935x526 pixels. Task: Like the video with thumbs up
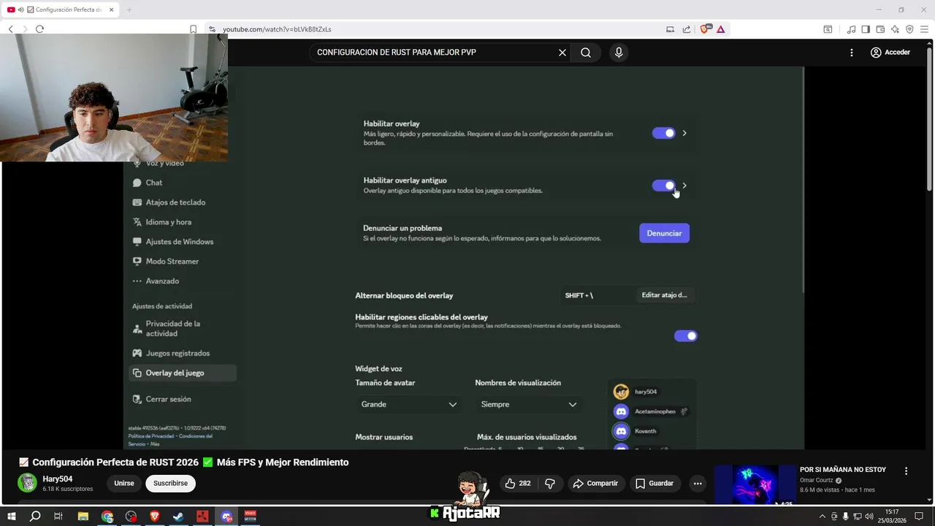pyautogui.click(x=518, y=484)
